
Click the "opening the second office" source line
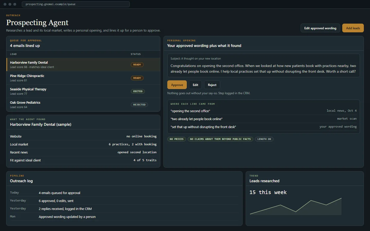[x=263, y=111]
